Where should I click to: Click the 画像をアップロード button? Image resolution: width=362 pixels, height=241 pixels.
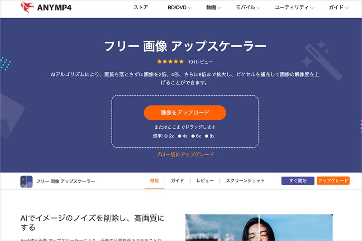pos(185,113)
